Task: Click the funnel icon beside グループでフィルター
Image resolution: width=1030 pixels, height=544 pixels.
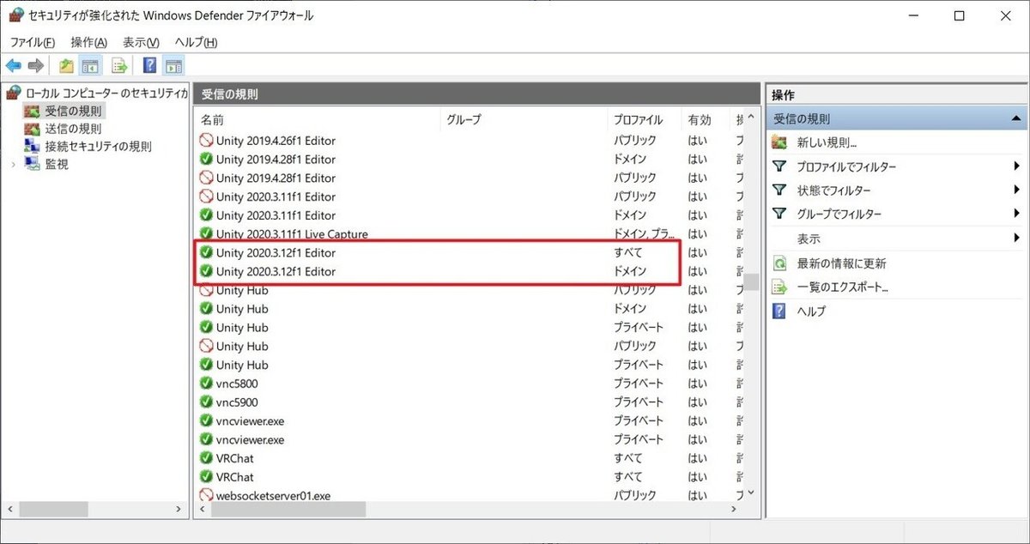Action: tap(779, 214)
